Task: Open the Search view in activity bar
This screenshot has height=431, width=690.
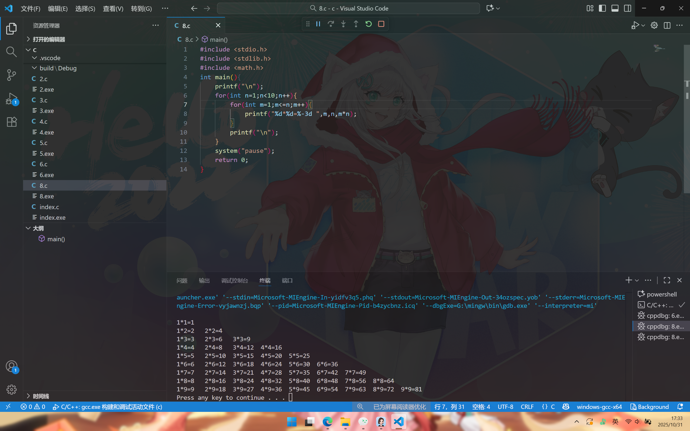Action: coord(11,52)
